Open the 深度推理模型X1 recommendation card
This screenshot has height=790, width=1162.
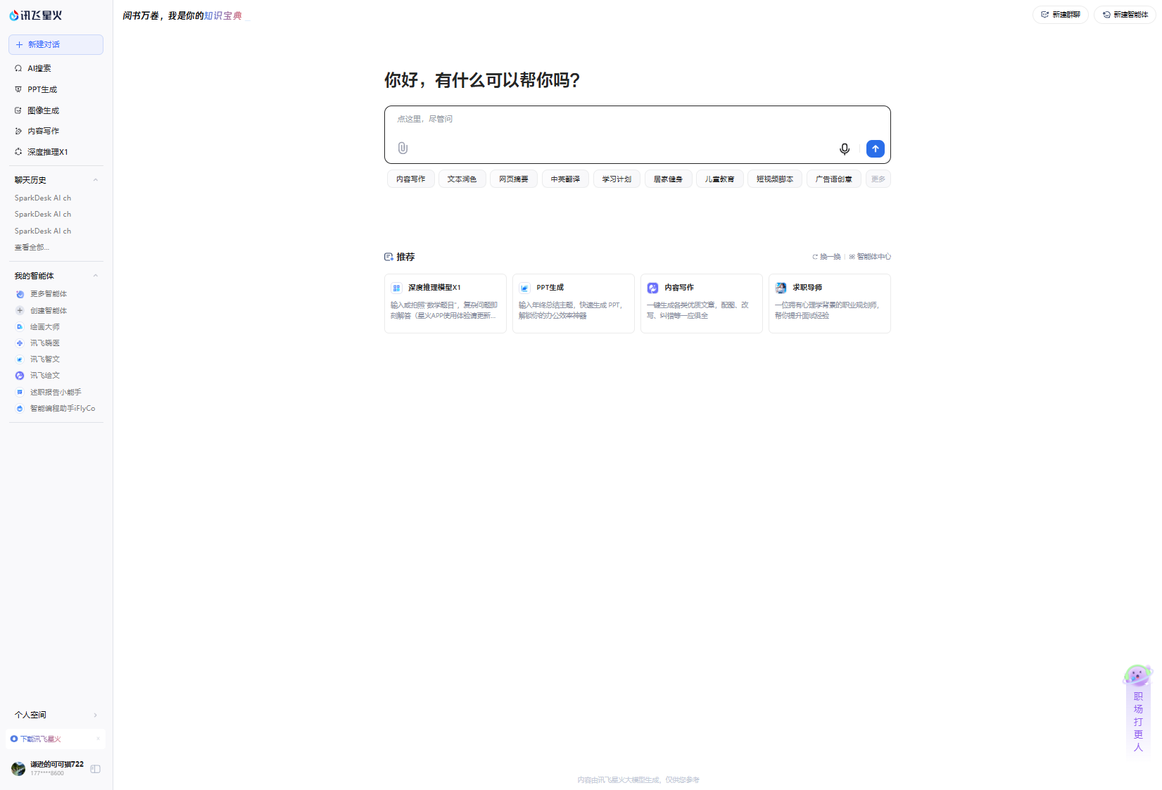(446, 303)
